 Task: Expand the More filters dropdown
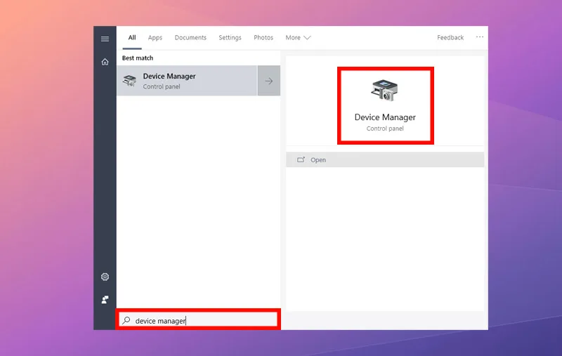click(x=298, y=38)
